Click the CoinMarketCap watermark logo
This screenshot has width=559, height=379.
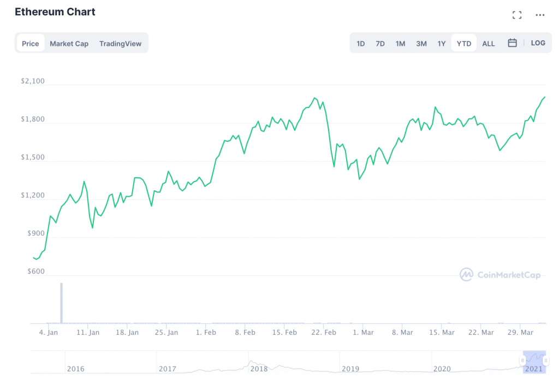pyautogui.click(x=500, y=275)
